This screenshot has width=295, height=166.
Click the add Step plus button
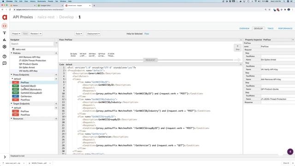pos(238,47)
